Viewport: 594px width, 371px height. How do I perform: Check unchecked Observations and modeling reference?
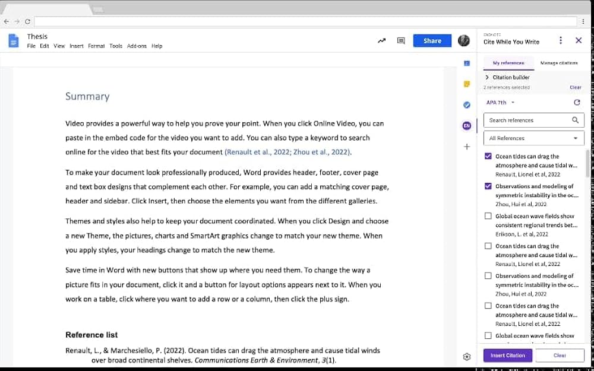[x=488, y=275]
